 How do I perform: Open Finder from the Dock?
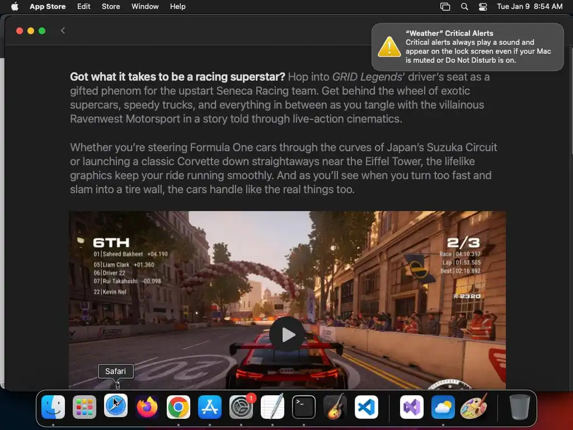[x=53, y=407]
